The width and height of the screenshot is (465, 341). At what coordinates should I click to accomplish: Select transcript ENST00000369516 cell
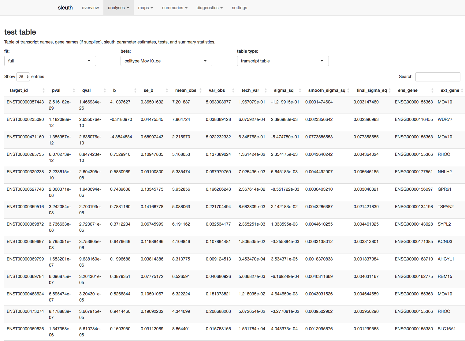coord(25,207)
